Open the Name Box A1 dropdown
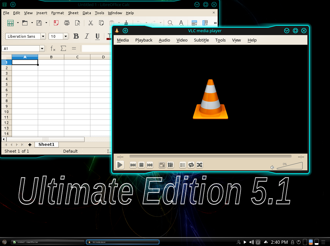 pyautogui.click(x=42, y=48)
